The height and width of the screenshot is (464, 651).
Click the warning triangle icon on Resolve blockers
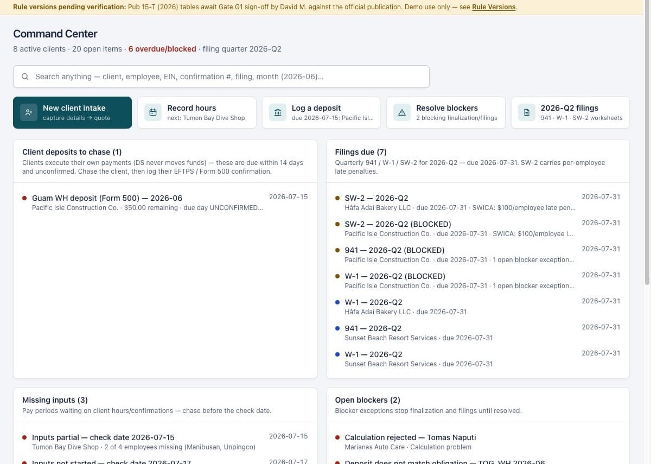tap(402, 112)
